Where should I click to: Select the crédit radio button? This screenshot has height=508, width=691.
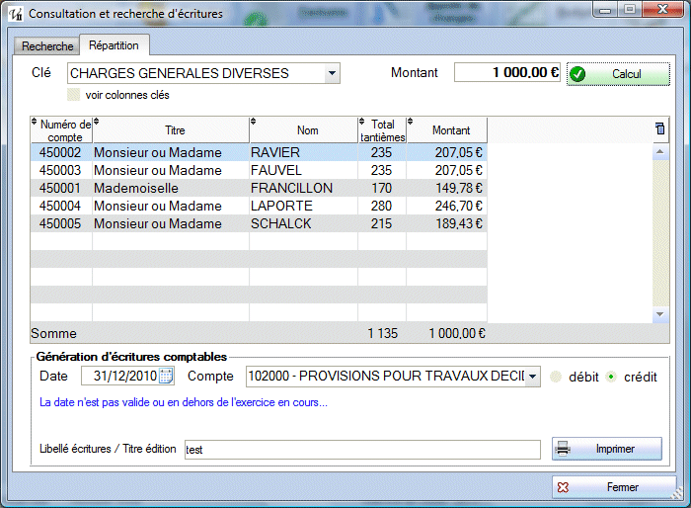[611, 377]
